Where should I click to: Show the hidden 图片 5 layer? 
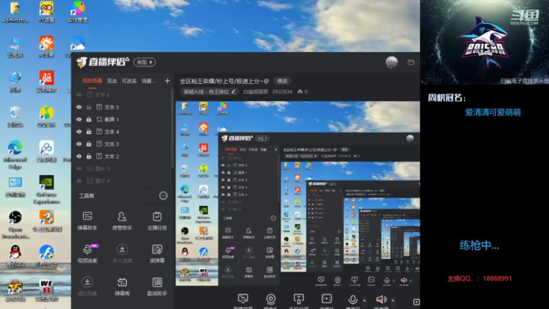[79, 168]
